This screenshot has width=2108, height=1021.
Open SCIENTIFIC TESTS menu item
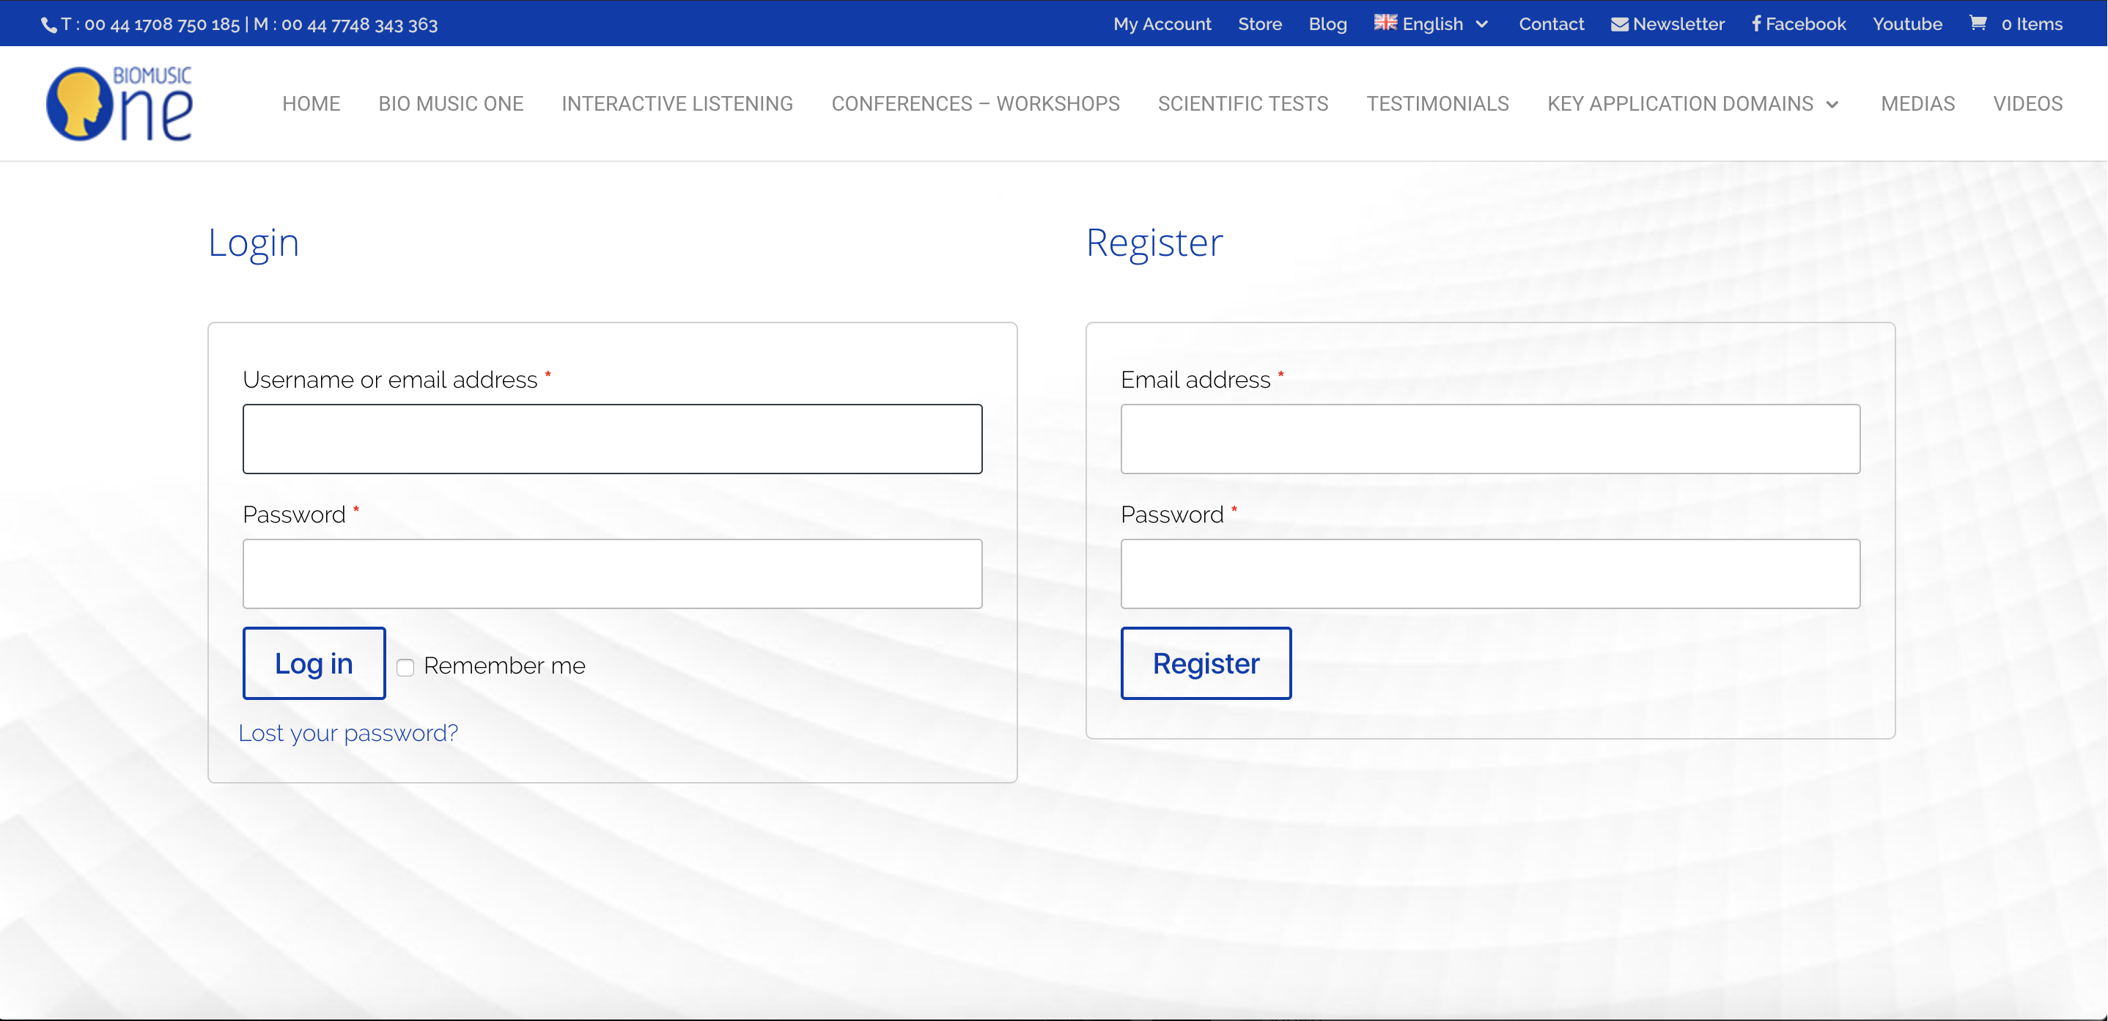click(x=1243, y=104)
